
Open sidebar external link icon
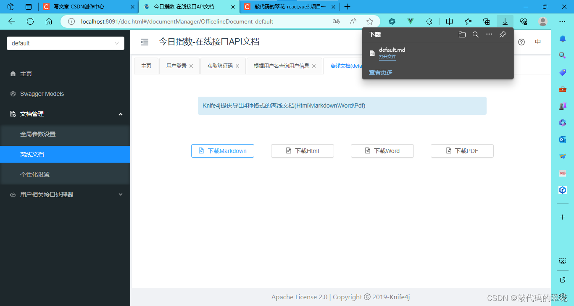[563, 280]
